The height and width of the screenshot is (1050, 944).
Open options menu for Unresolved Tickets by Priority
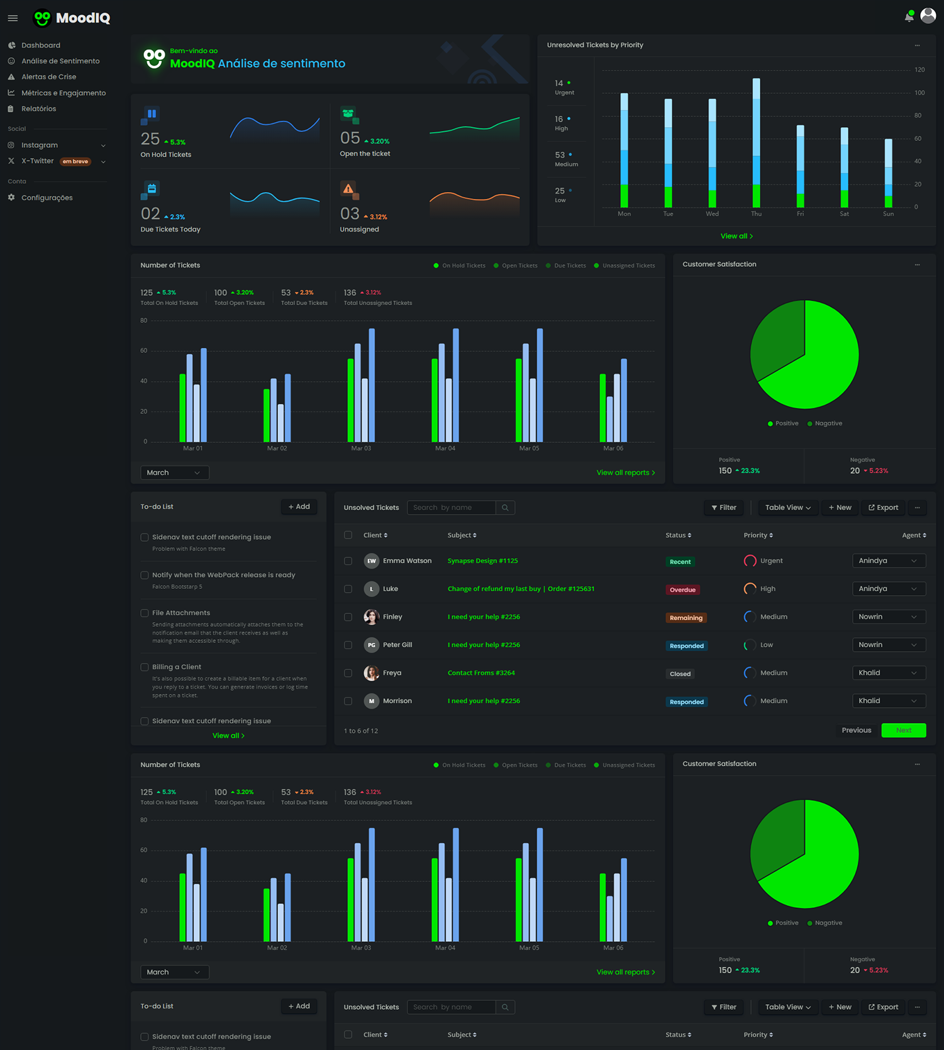pos(917,45)
